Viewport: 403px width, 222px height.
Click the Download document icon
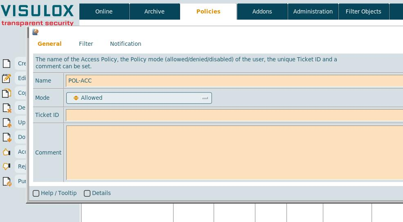tap(7, 137)
